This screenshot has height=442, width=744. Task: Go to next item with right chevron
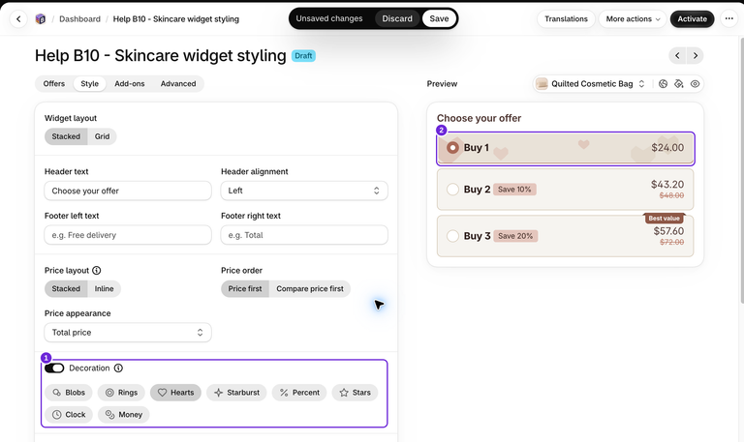[x=696, y=55]
